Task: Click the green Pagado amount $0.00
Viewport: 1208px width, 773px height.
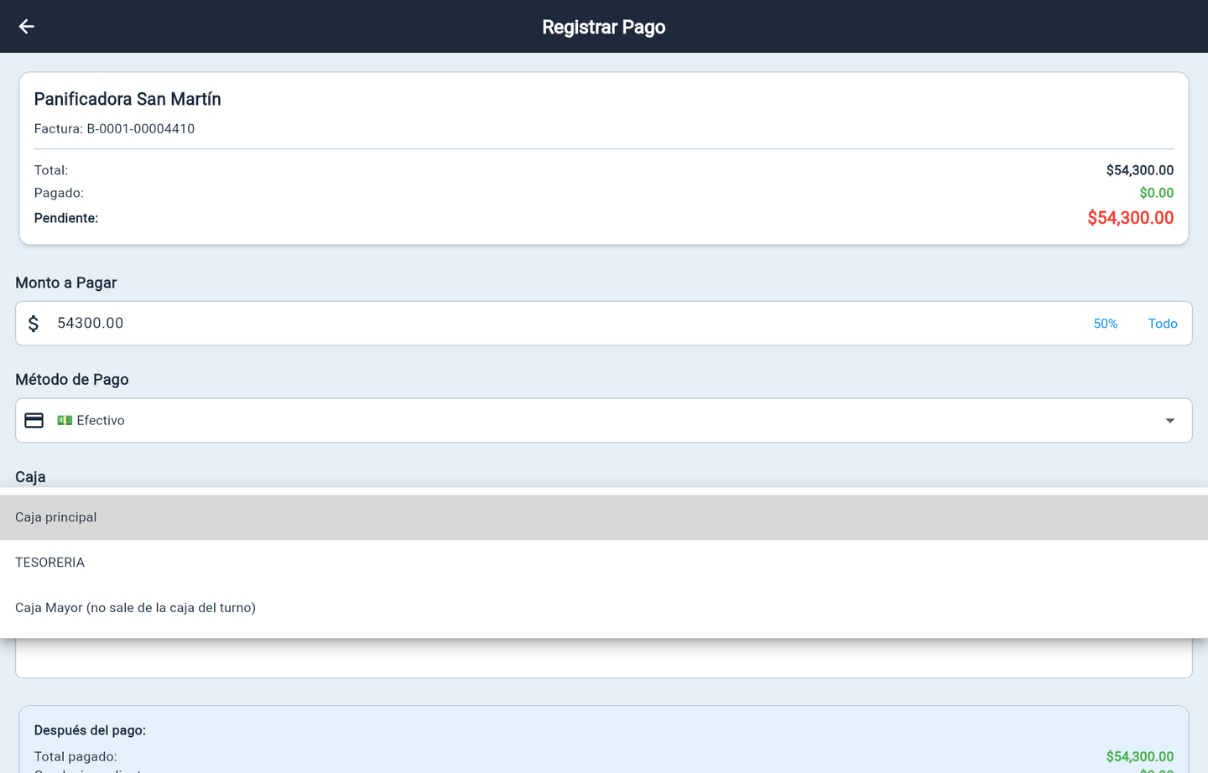Action: coord(1156,193)
